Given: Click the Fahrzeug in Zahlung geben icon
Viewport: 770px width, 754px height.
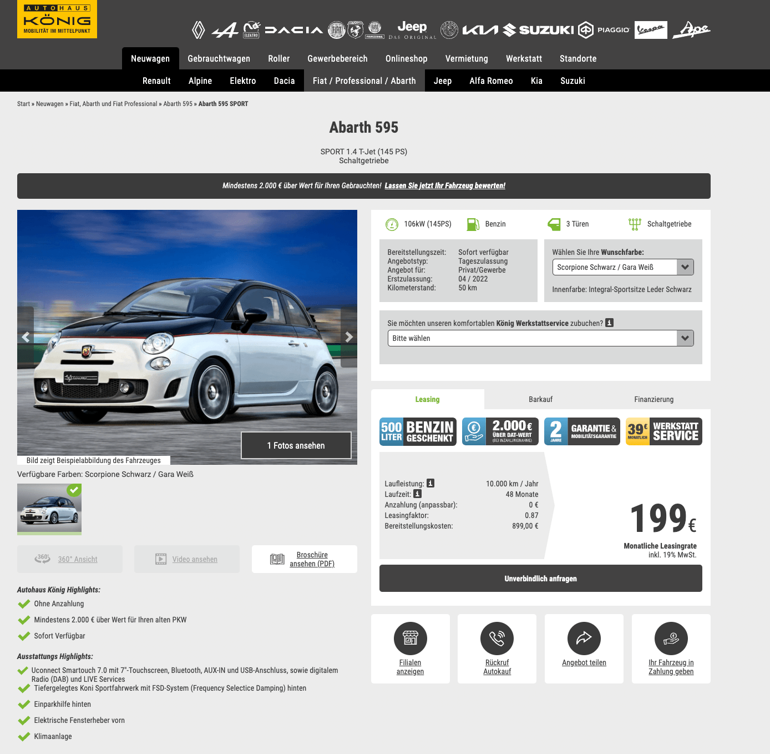Looking at the screenshot, I should pos(671,639).
